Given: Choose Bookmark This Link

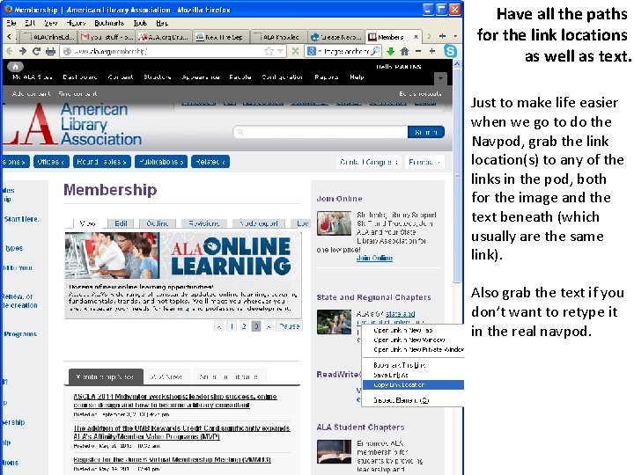Looking at the screenshot, I should point(413,365).
